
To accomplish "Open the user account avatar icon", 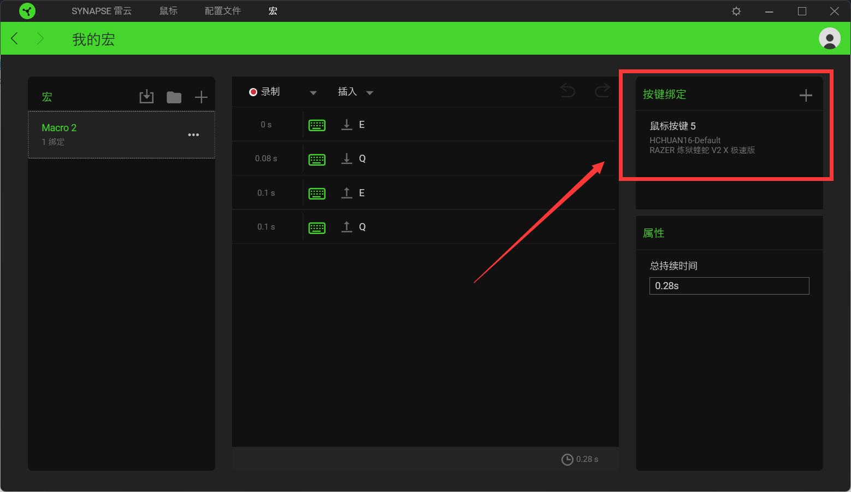I will [x=829, y=38].
